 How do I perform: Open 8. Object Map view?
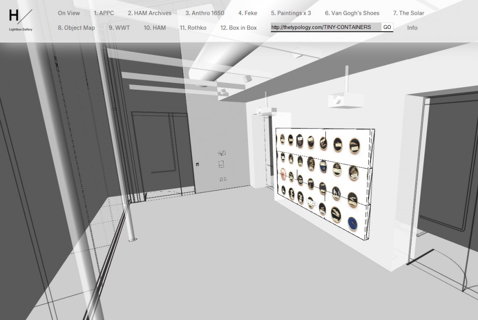pos(76,28)
